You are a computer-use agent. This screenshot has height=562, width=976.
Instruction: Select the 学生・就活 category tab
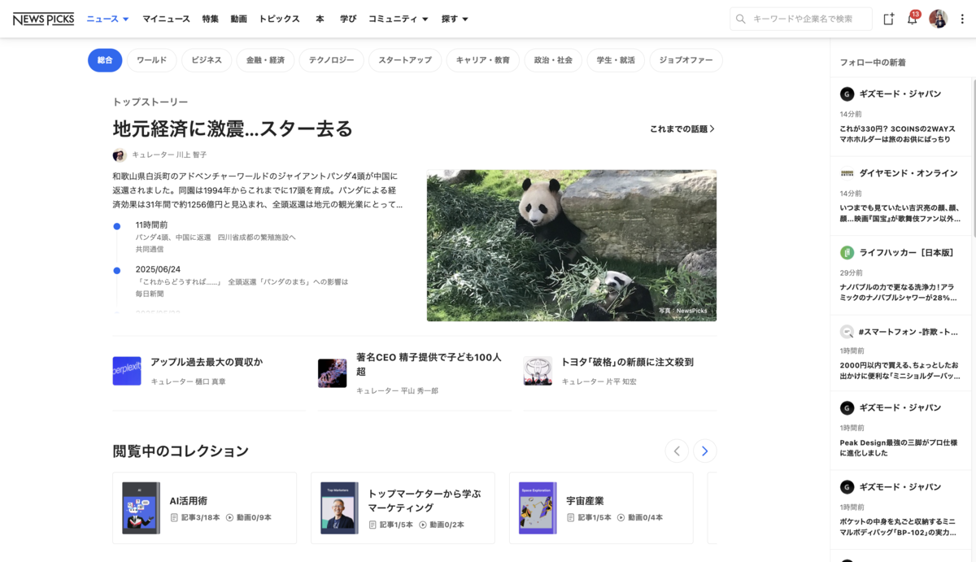(616, 60)
